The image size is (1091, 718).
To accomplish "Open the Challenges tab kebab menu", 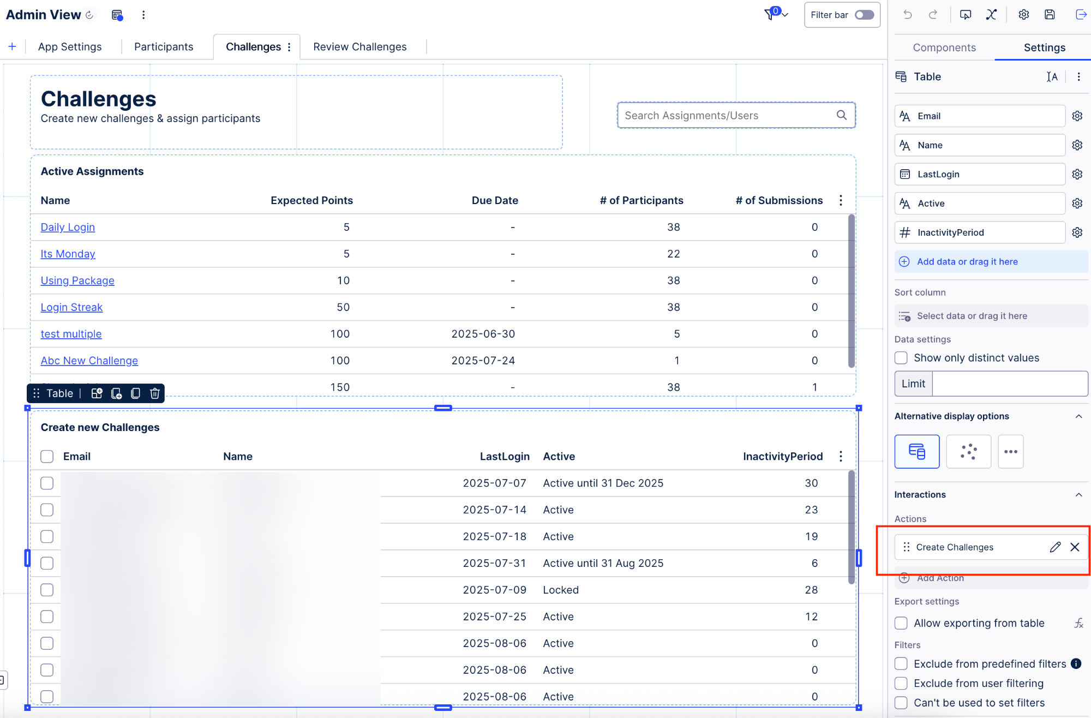I will (x=289, y=47).
